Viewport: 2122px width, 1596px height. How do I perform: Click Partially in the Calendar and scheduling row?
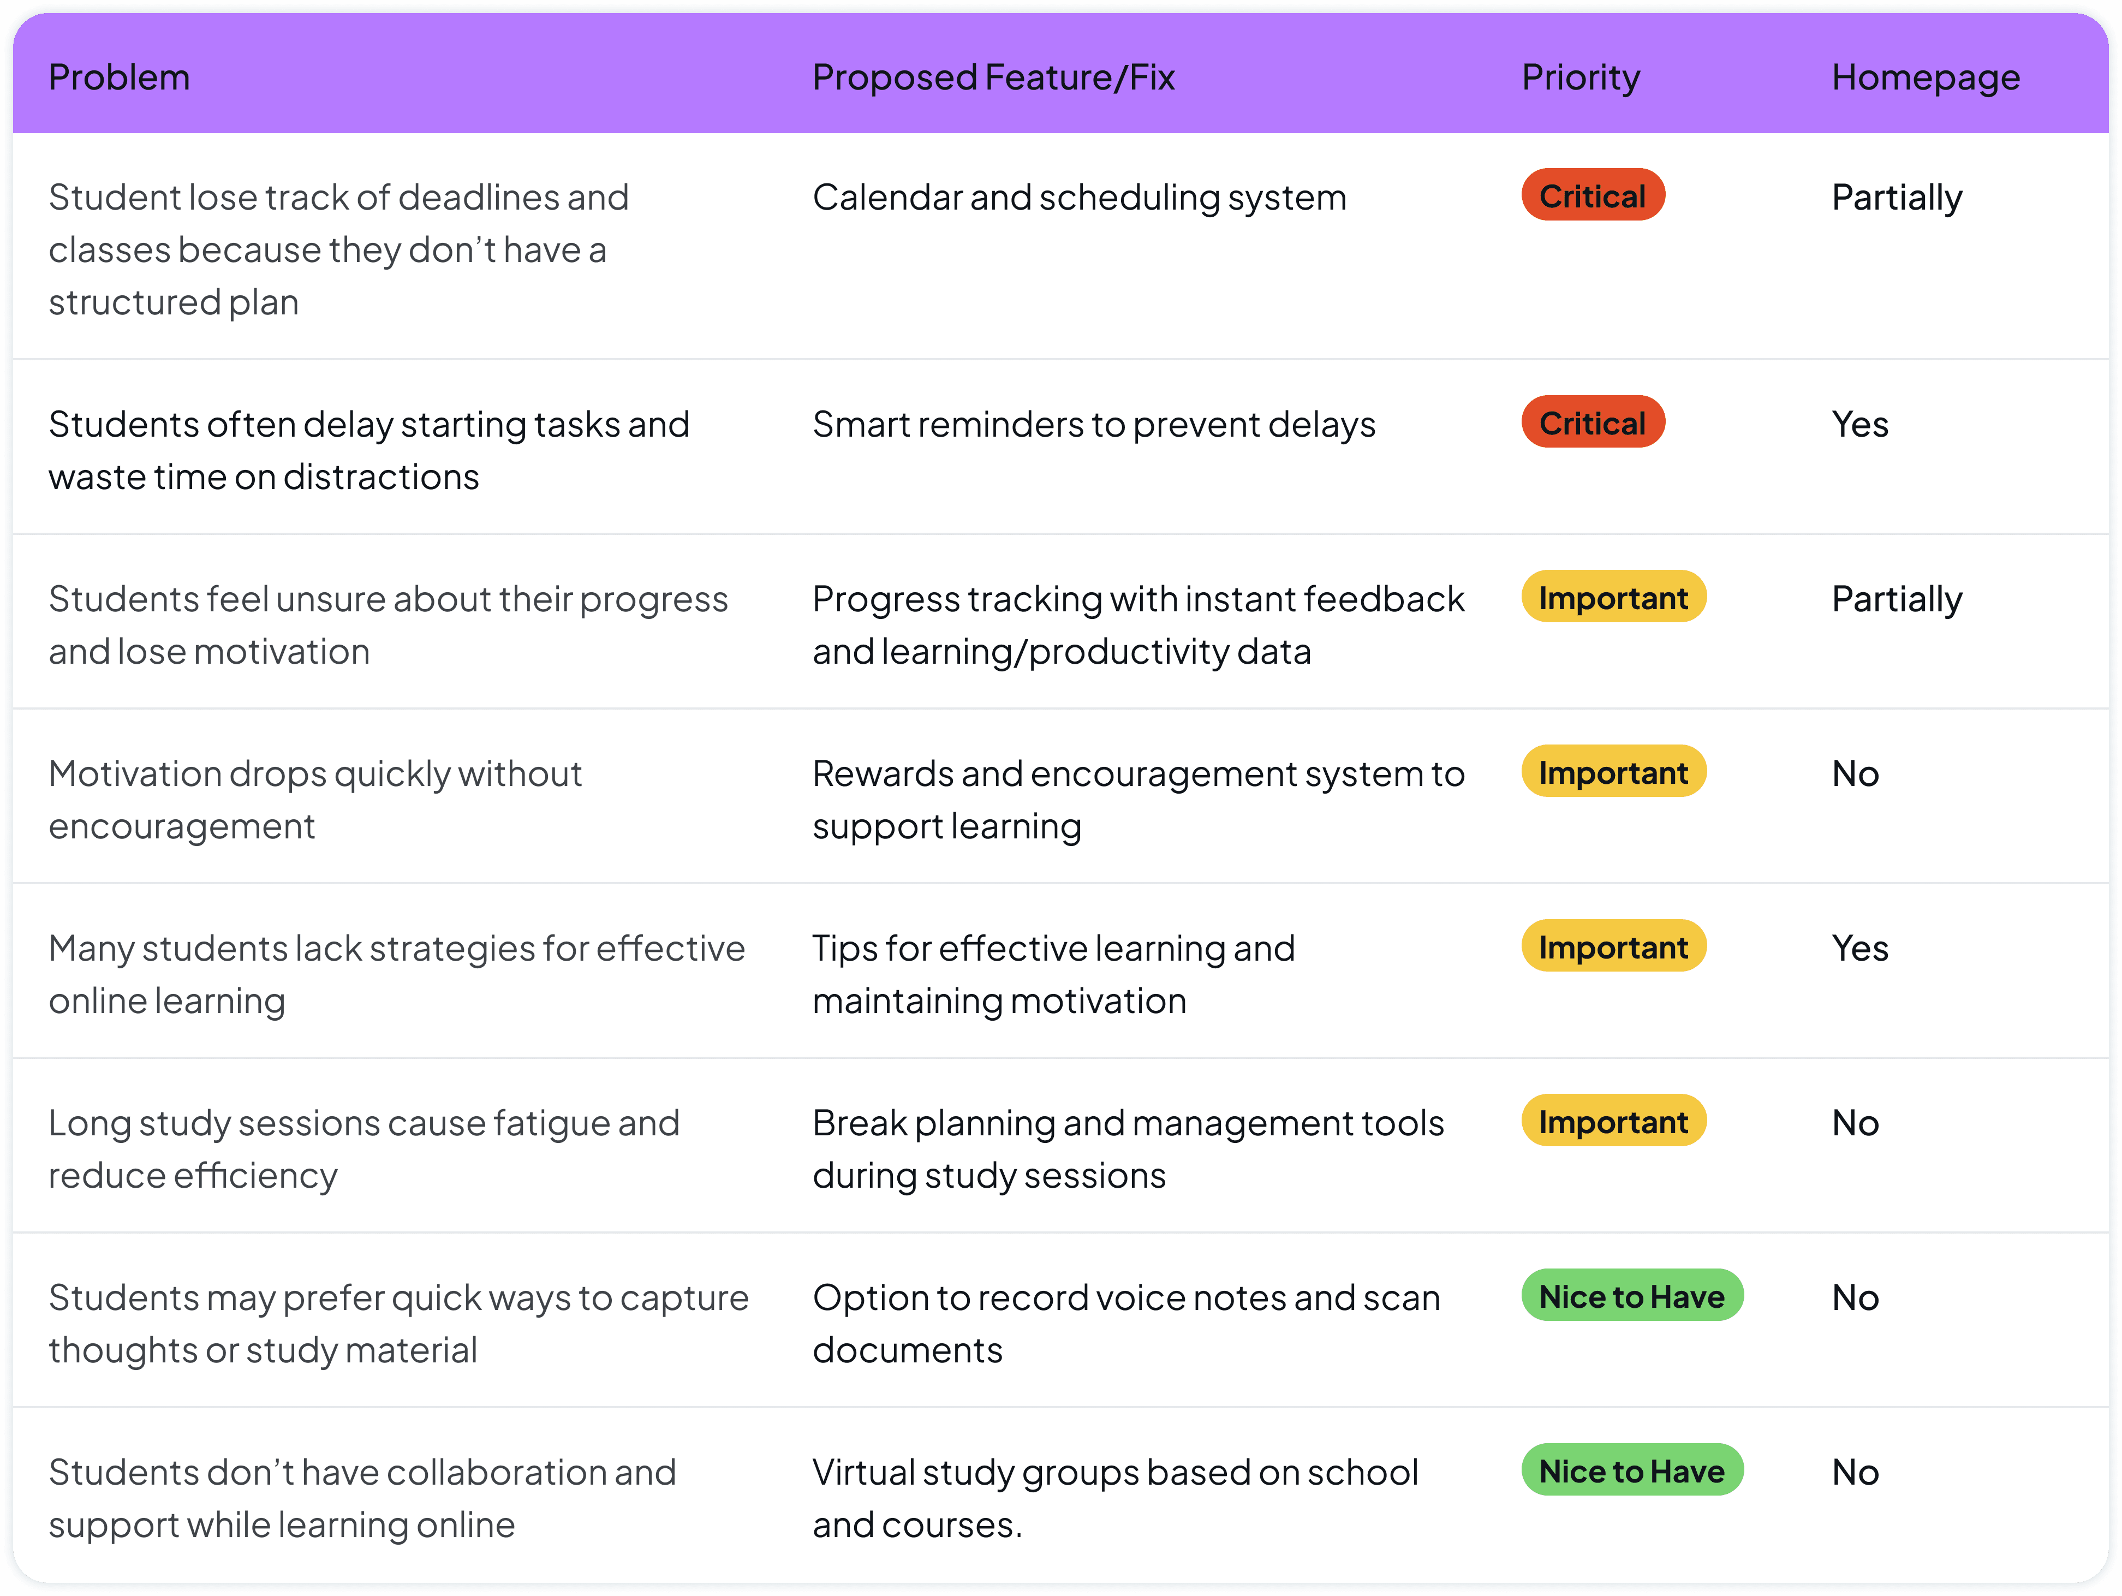coord(1896,198)
